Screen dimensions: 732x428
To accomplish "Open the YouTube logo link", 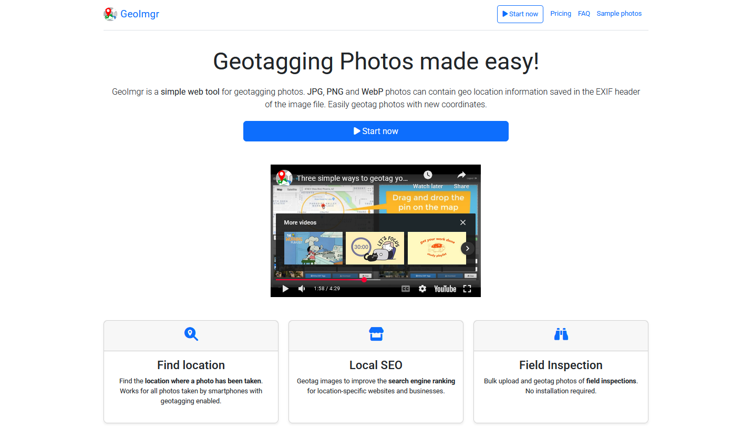I will click(445, 289).
